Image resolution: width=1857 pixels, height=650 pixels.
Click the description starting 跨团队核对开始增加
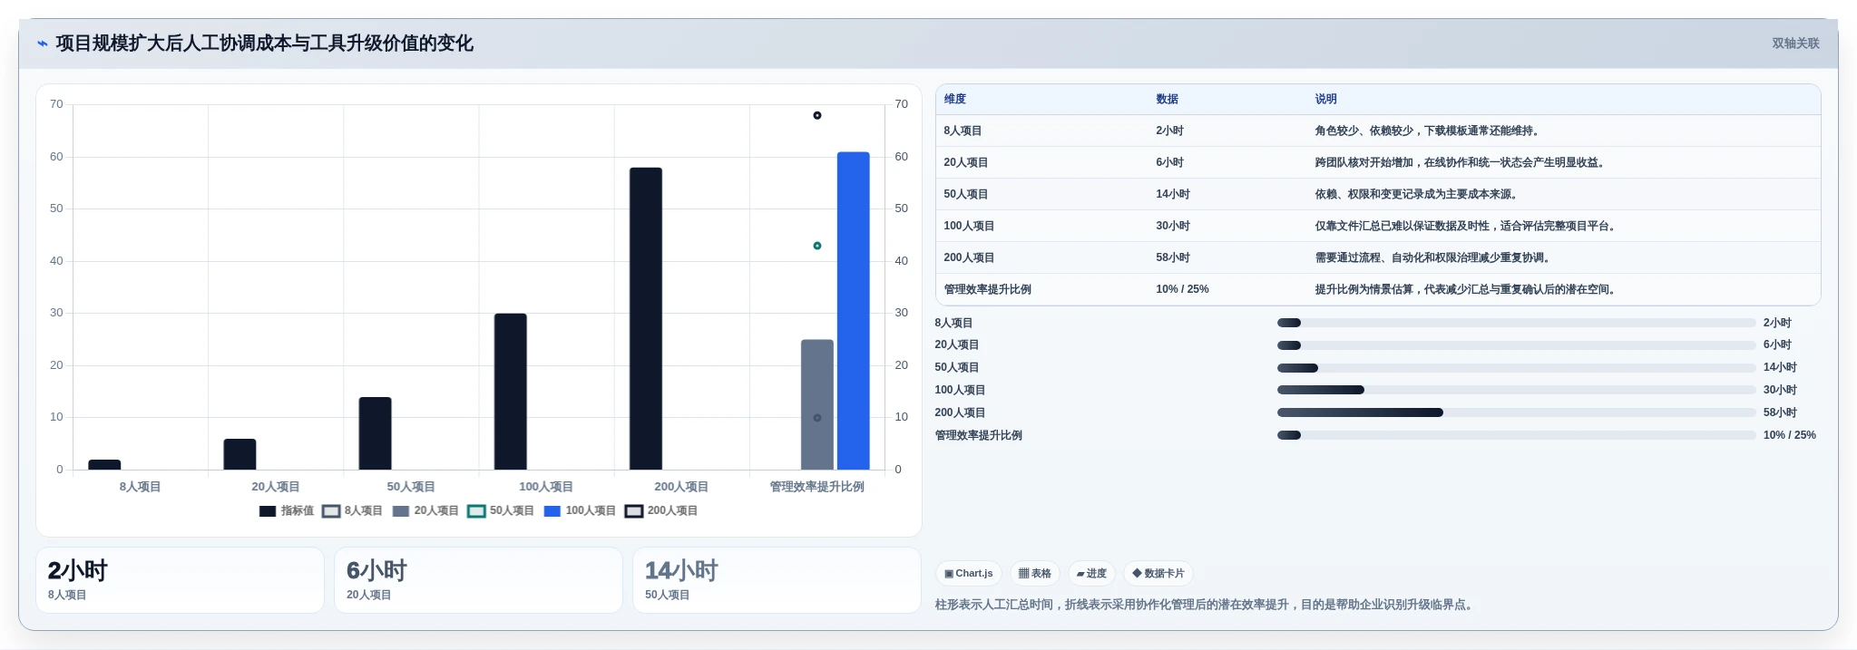pos(1462,163)
